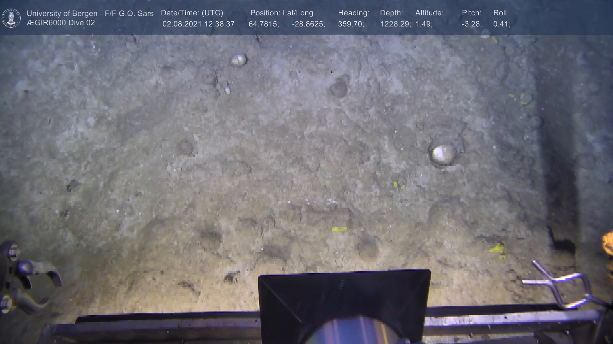Click the Depth value 1228.29
This screenshot has width=613, height=344.
pyautogui.click(x=395, y=24)
